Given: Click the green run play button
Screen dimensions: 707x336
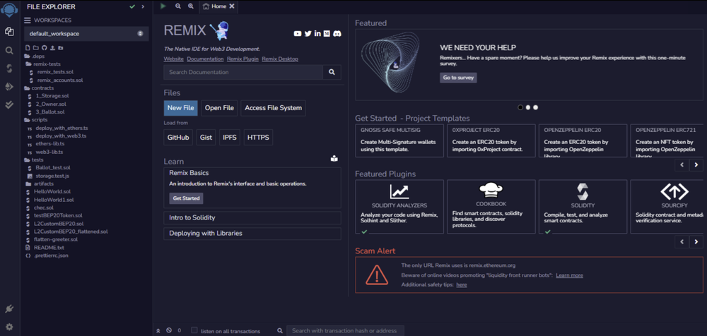Looking at the screenshot, I should 163,6.
